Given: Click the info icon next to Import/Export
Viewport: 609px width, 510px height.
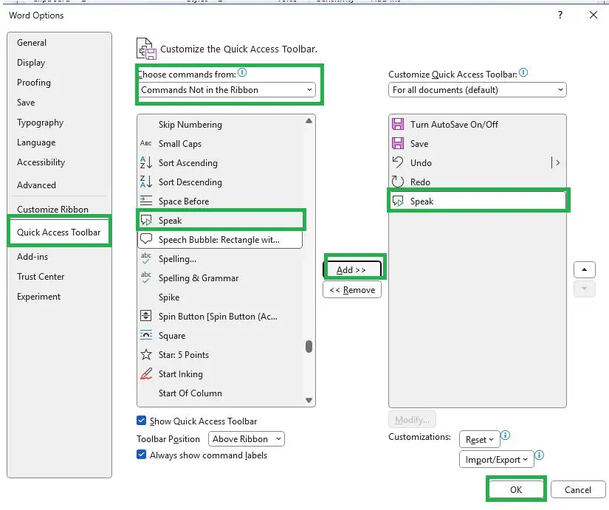Looking at the screenshot, I should [x=539, y=455].
